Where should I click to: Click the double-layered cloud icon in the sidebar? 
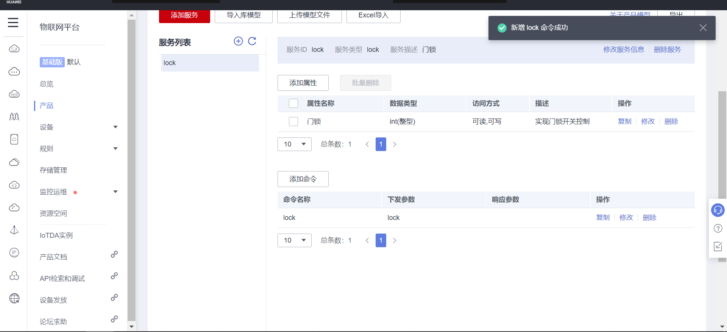[14, 162]
